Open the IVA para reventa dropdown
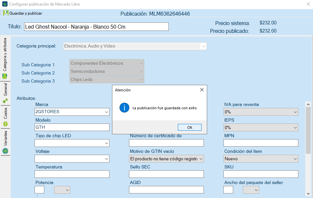 261,112
